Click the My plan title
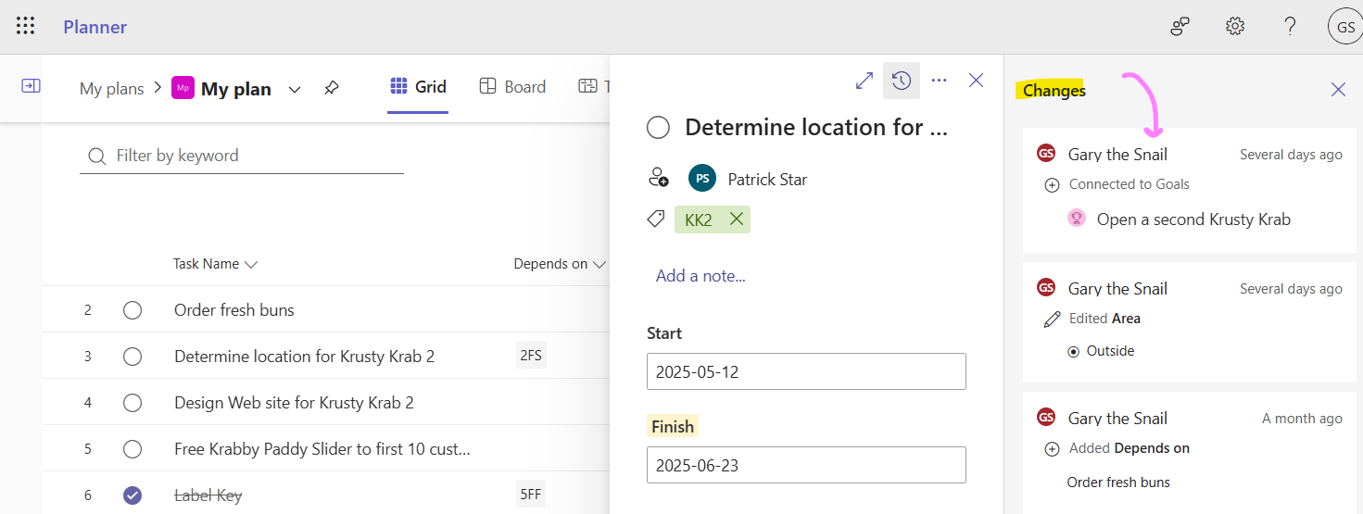Screen dimensions: 1363x514 (x=236, y=89)
